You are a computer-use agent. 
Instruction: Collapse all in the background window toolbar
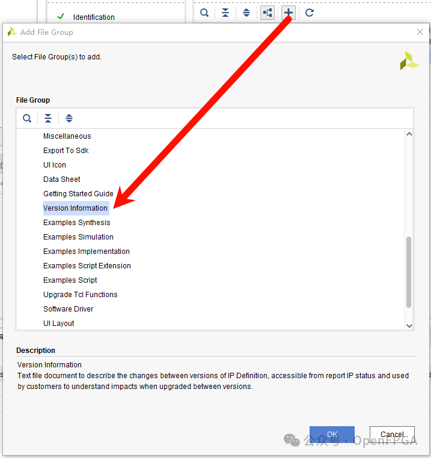pos(225,13)
